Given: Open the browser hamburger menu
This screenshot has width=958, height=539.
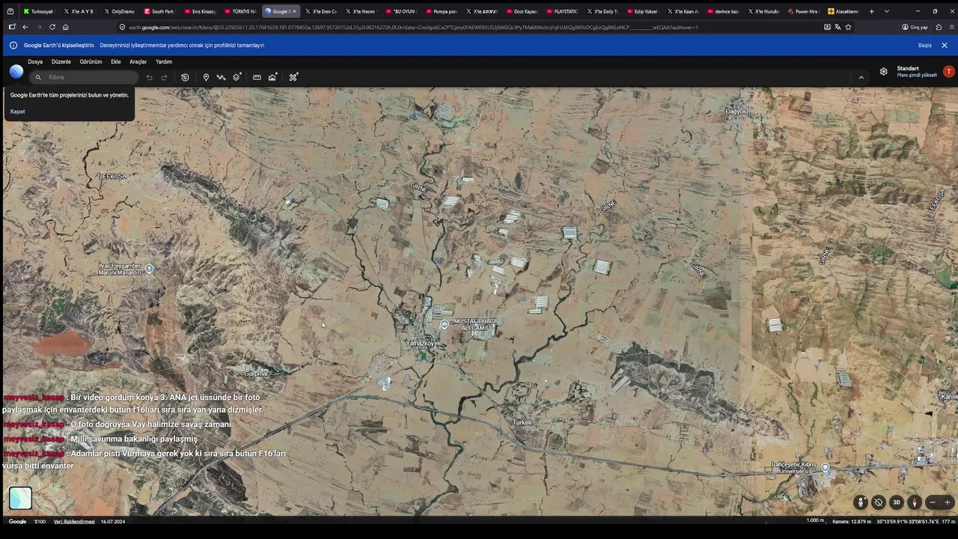Looking at the screenshot, I should [951, 27].
